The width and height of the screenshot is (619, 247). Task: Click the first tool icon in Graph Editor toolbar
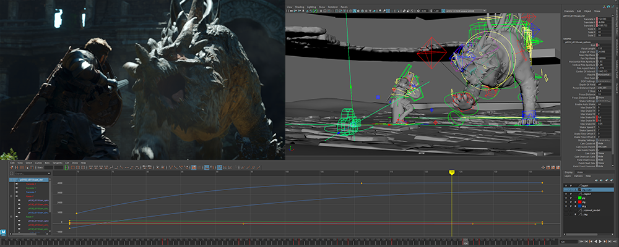pos(11,167)
